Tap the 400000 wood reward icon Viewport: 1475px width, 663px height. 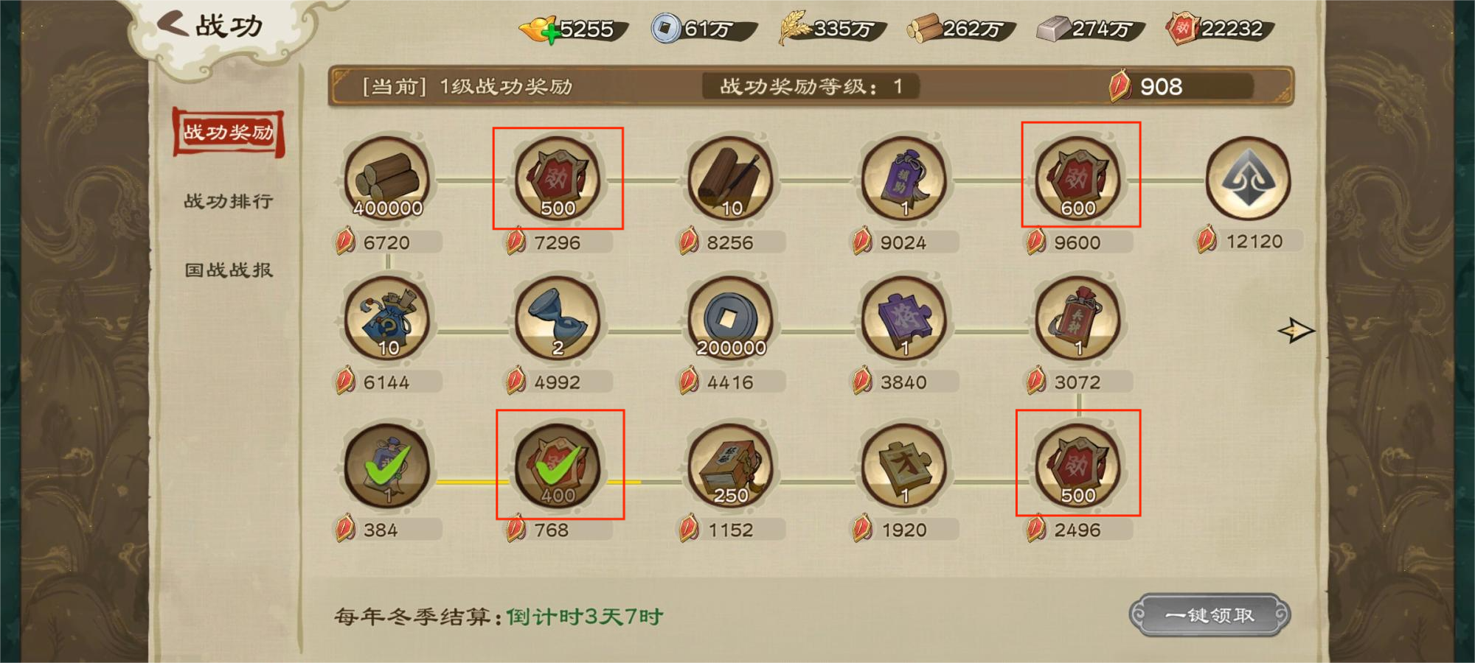click(x=387, y=179)
